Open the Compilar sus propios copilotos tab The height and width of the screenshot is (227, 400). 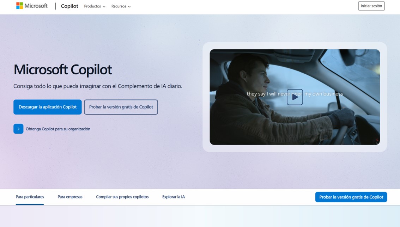122,197
